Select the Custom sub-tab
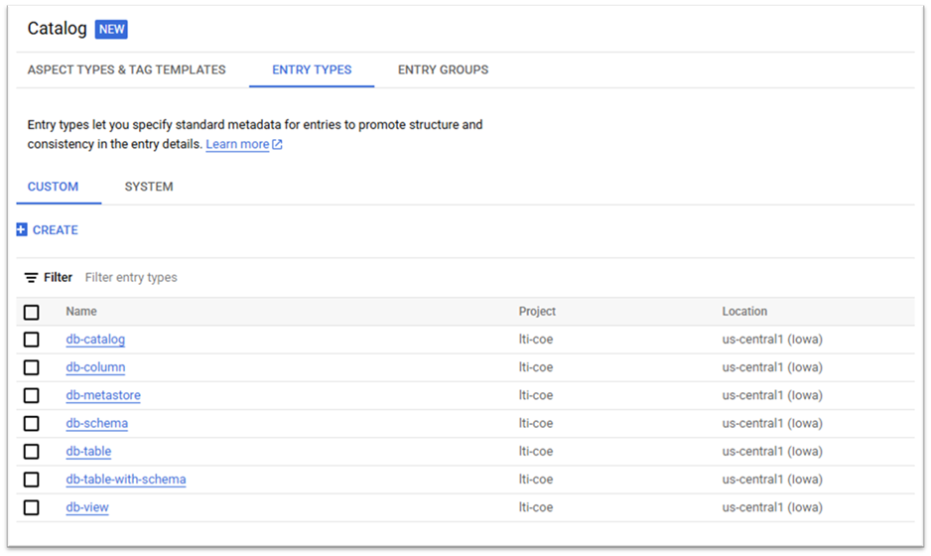The width and height of the screenshot is (931, 556). click(54, 187)
